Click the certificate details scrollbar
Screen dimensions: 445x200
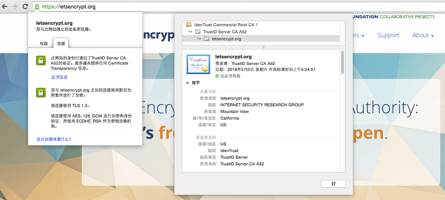pyautogui.click(x=342, y=62)
